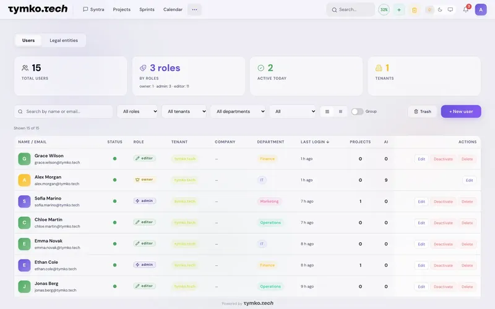Click Alex Morgan's green status dot
Image resolution: width=495 pixels, height=309 pixels.
(114, 180)
